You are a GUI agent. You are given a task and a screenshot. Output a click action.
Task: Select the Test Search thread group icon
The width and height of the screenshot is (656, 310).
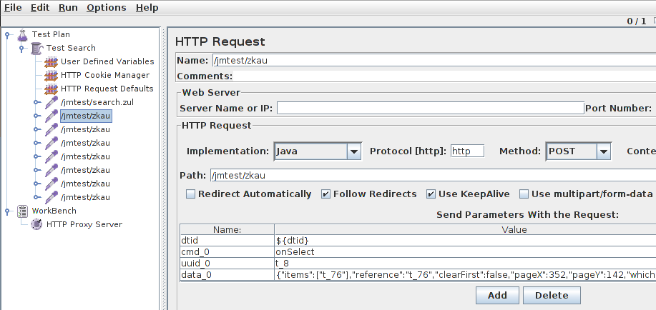(x=36, y=48)
